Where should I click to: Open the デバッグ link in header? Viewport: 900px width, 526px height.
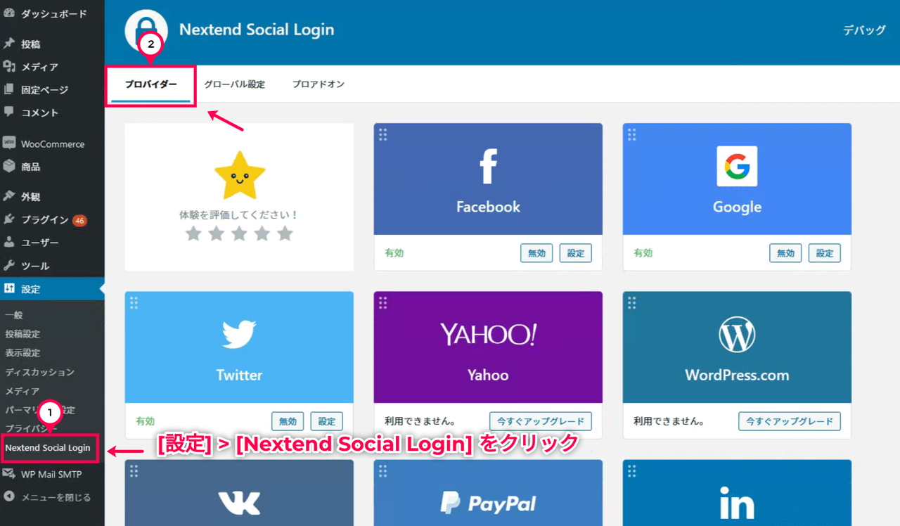864,30
